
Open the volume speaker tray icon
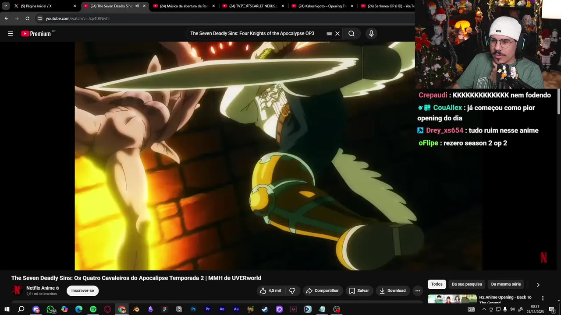tap(512, 309)
